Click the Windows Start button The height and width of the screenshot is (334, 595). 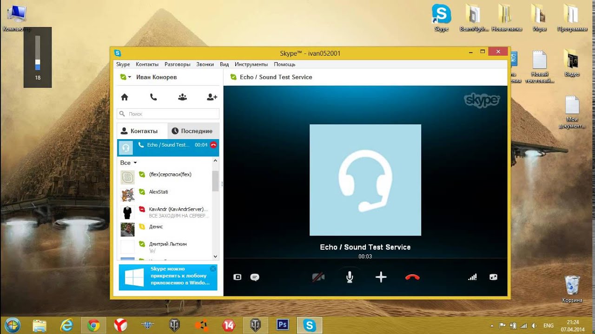[x=13, y=326]
